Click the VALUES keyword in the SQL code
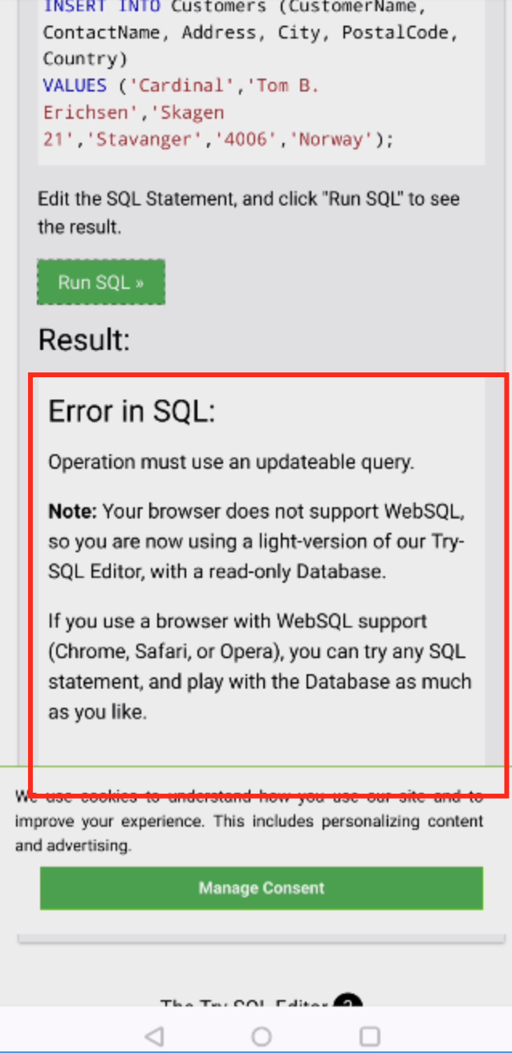This screenshot has height=1053, width=512. pyautogui.click(x=74, y=85)
